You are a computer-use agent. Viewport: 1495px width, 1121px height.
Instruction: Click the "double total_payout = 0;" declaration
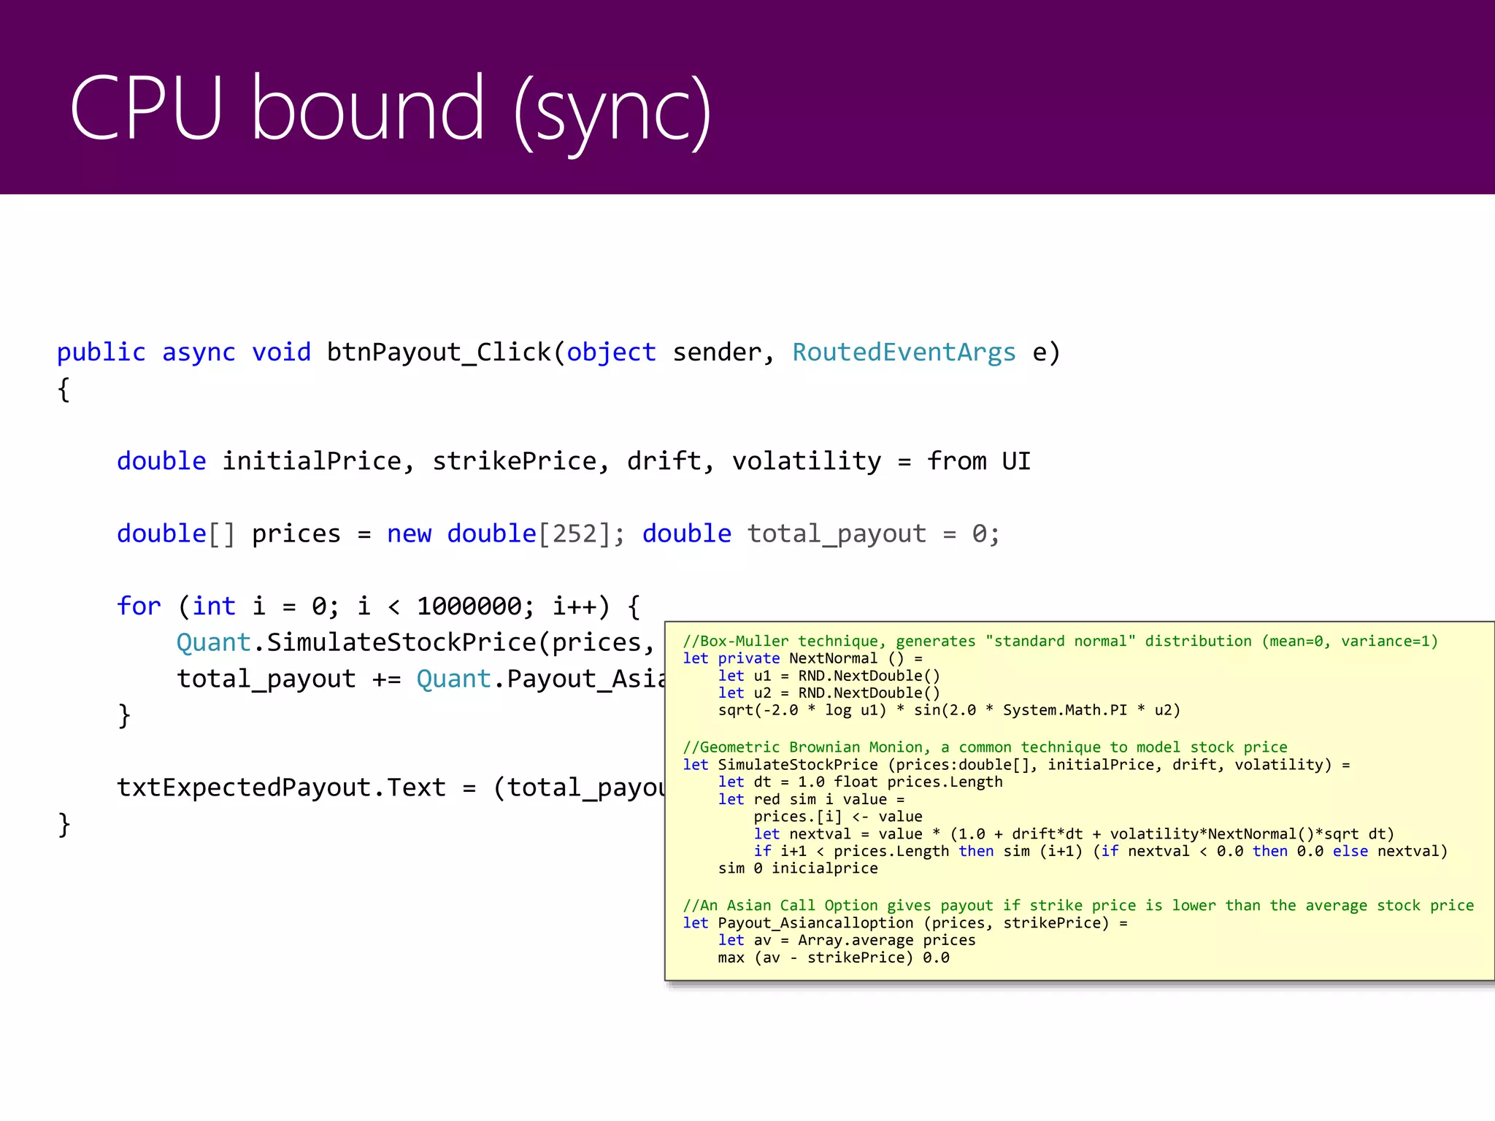[x=820, y=533]
